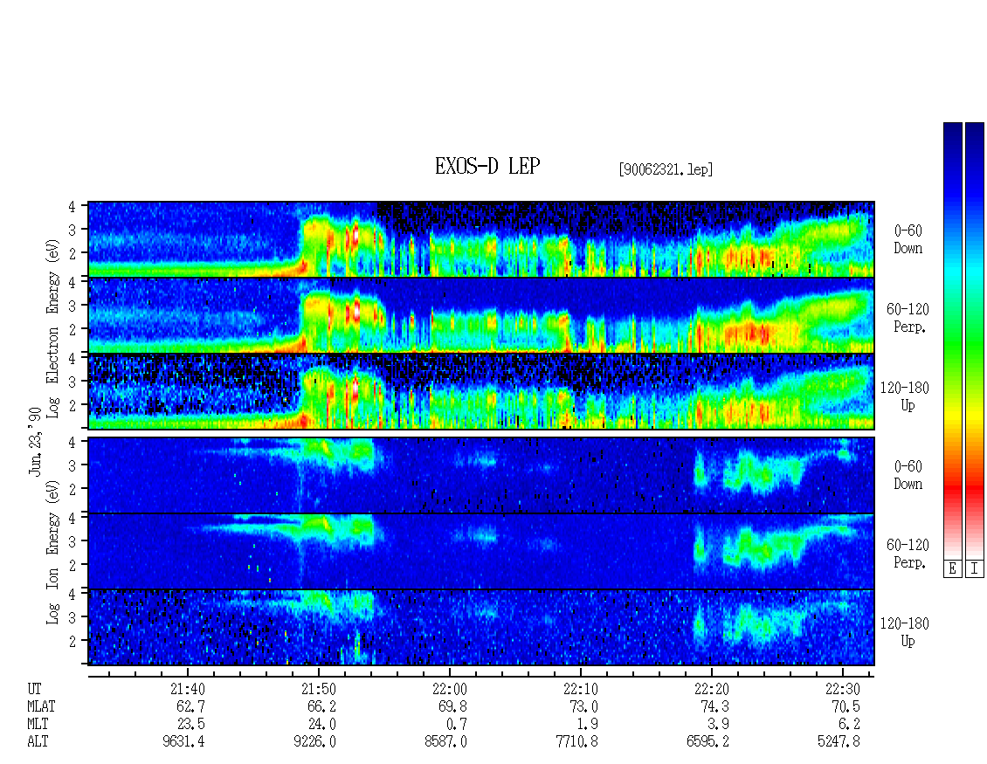
Task: Select the electron 0-60 Down spectrogram panel
Action: (481, 239)
